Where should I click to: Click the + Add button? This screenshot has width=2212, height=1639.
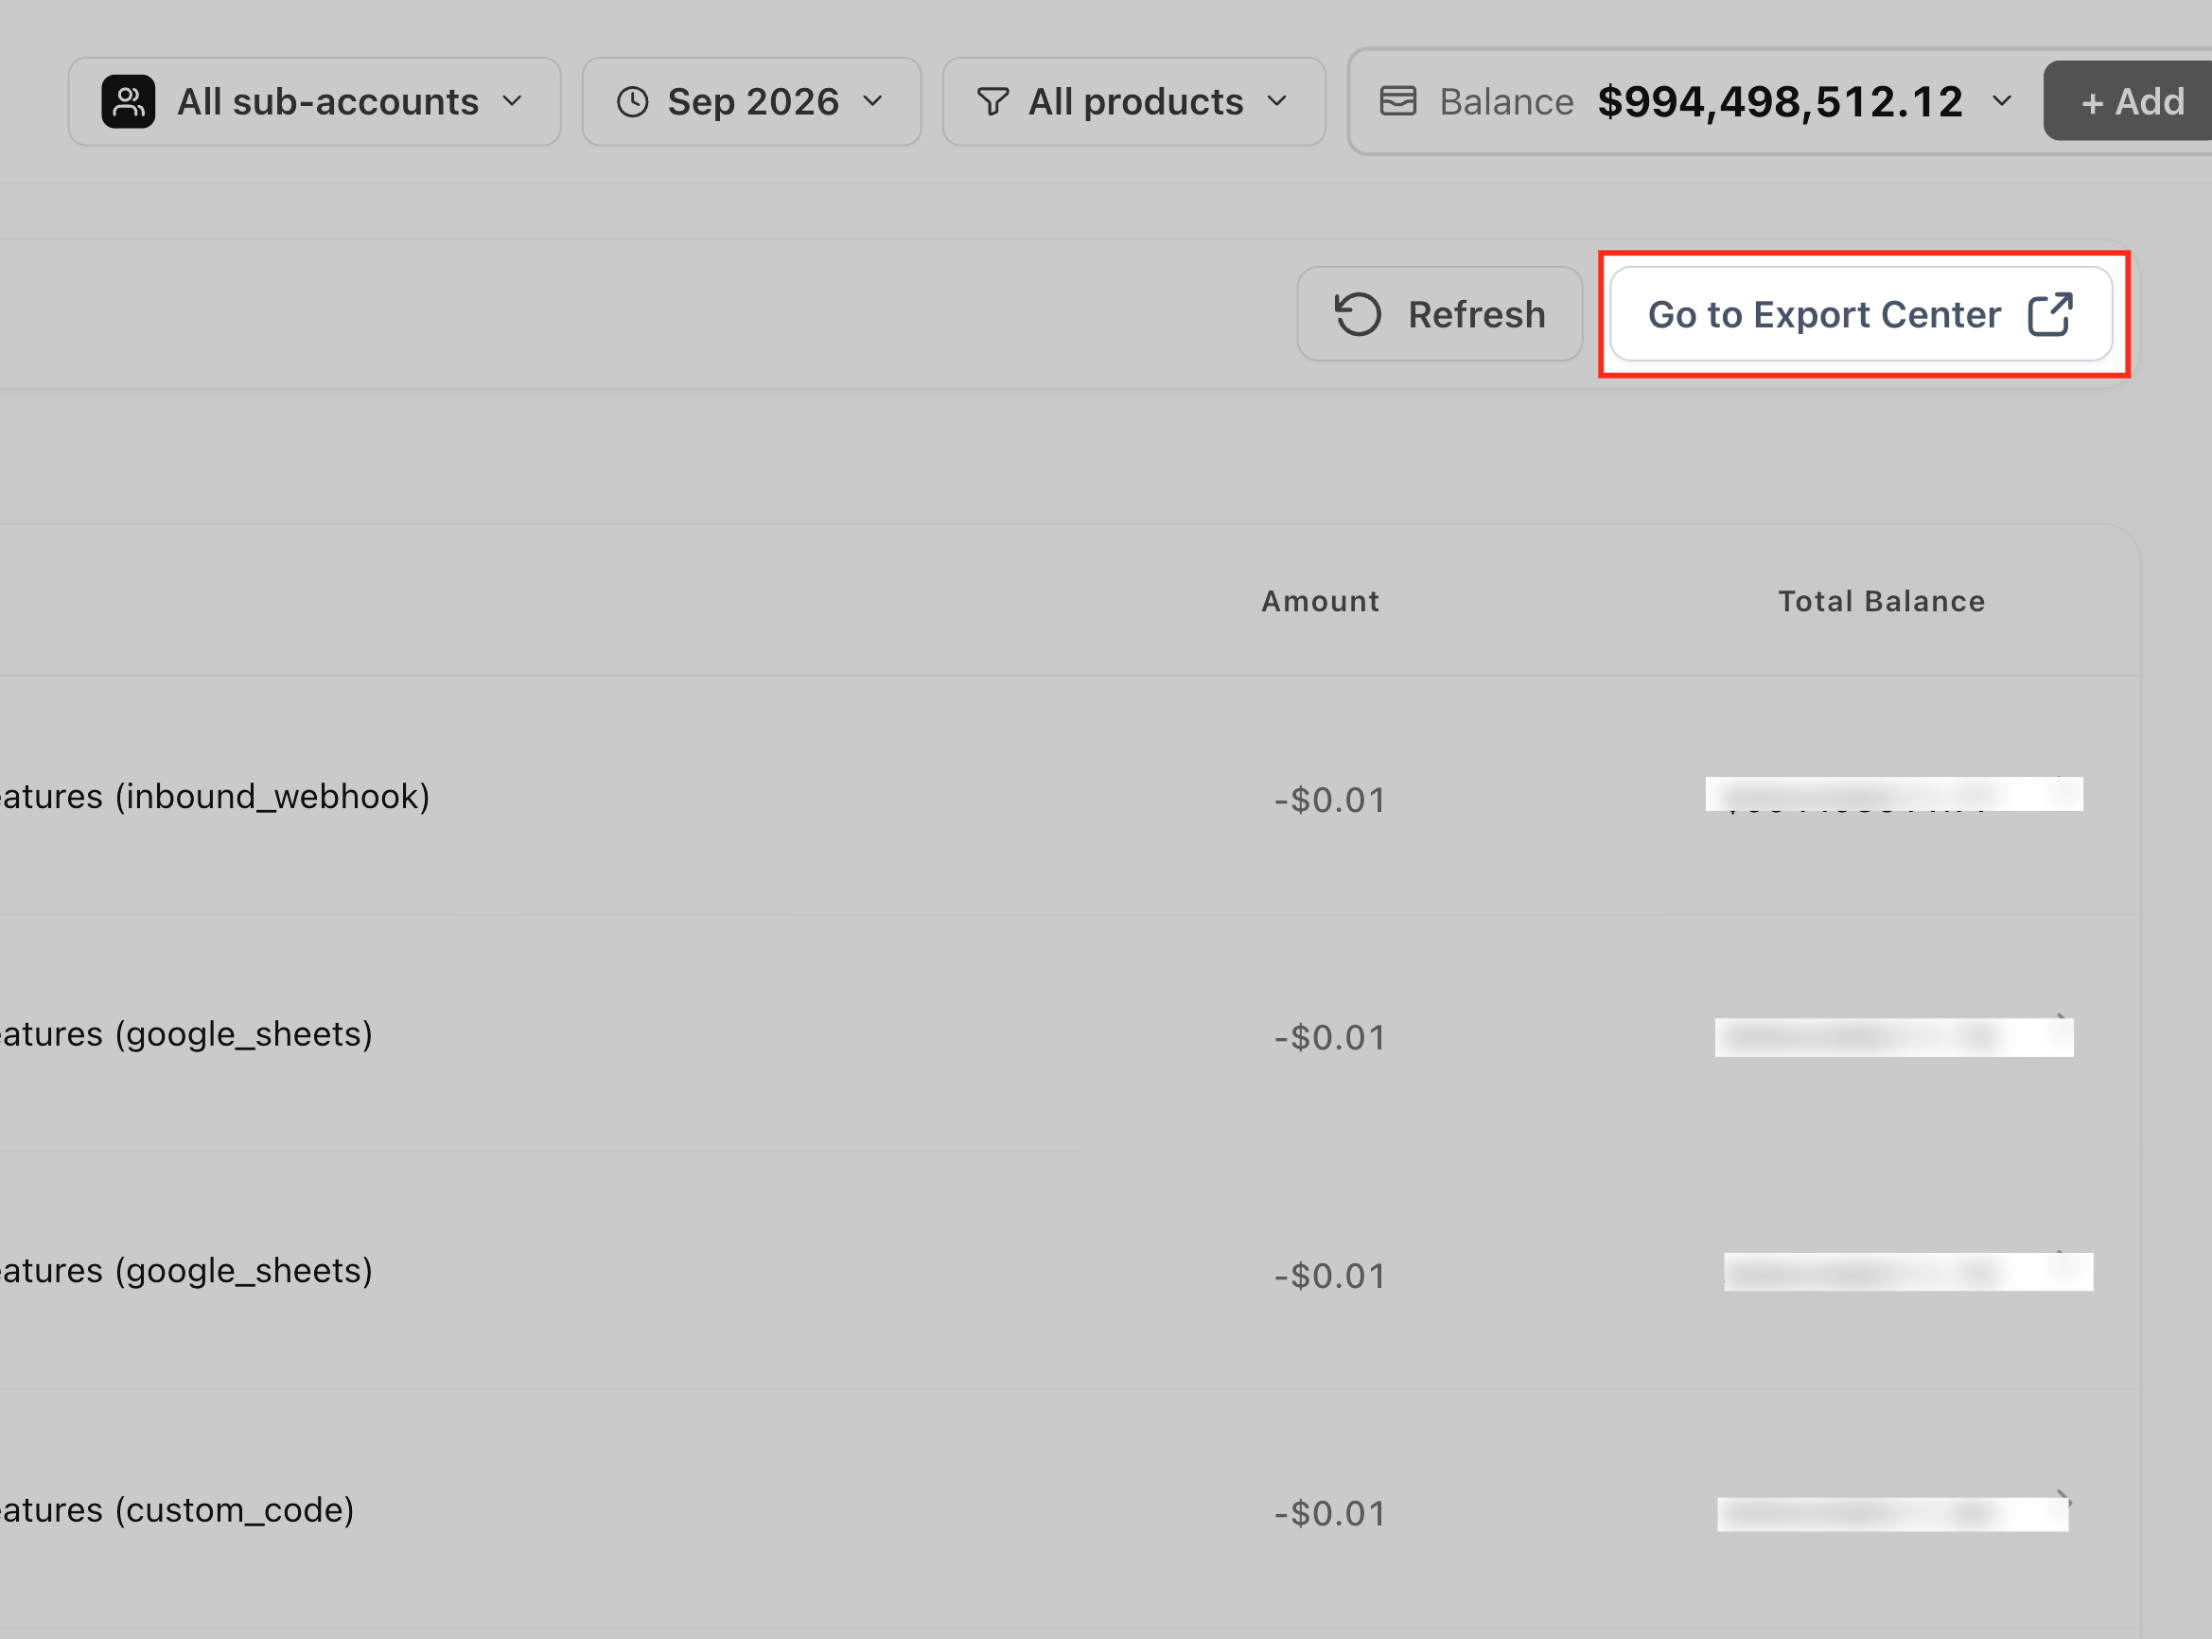point(2129,101)
